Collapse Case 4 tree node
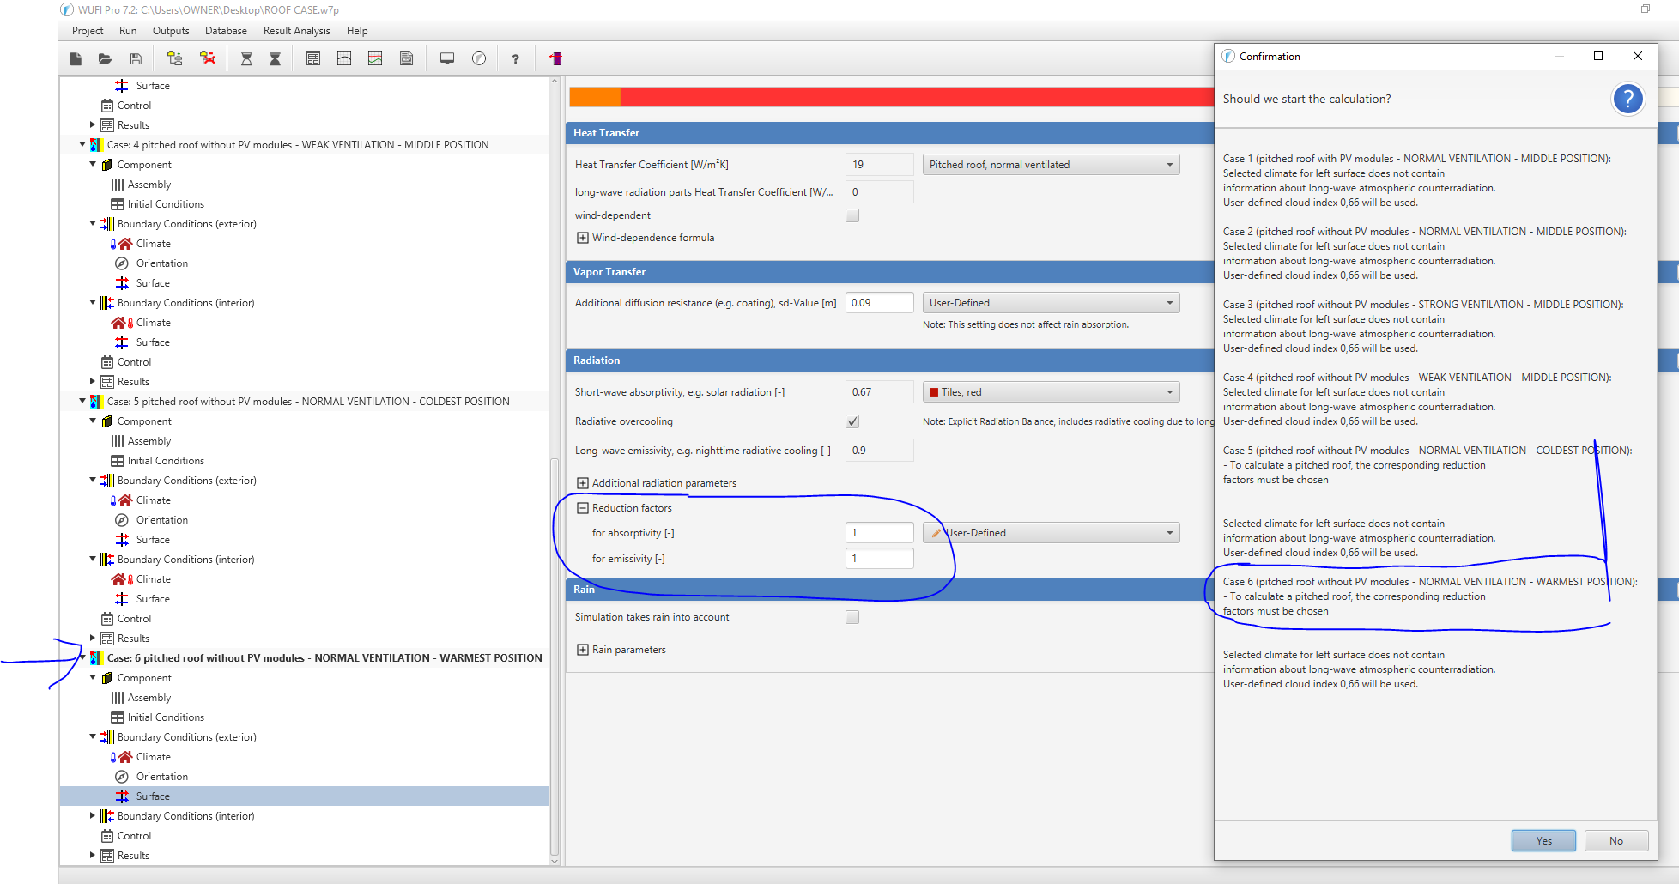 82,145
